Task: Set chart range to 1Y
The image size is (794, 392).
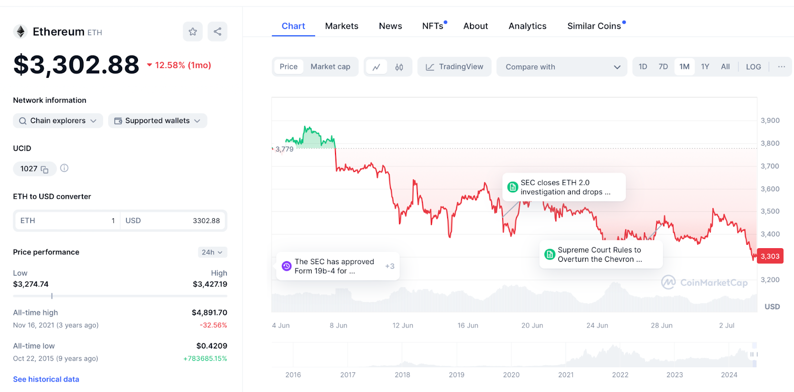Action: pyautogui.click(x=705, y=67)
